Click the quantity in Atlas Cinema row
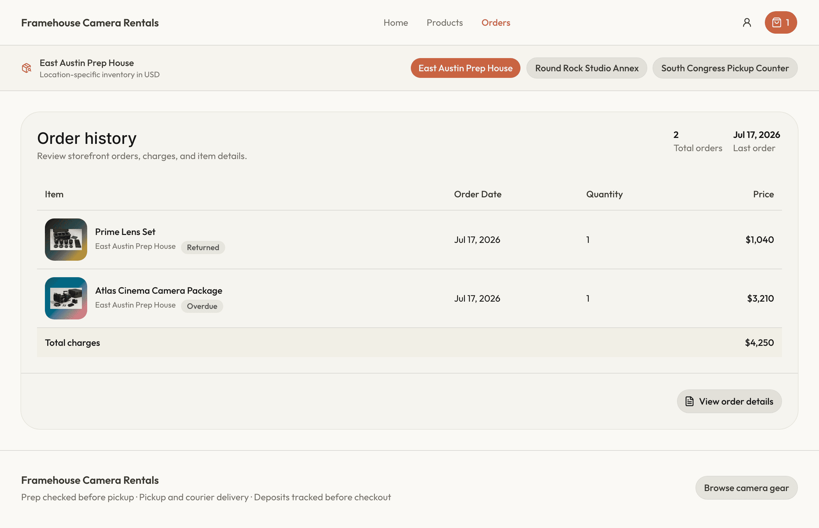 pos(588,298)
